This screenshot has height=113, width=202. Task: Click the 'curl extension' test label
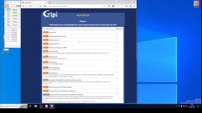53,51
